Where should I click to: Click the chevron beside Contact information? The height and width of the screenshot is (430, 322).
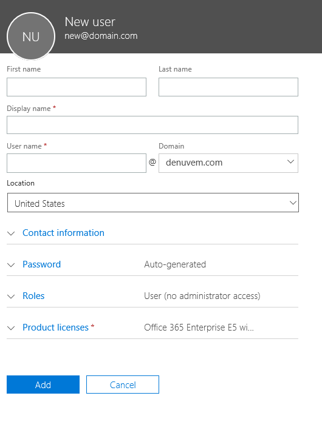(11, 233)
